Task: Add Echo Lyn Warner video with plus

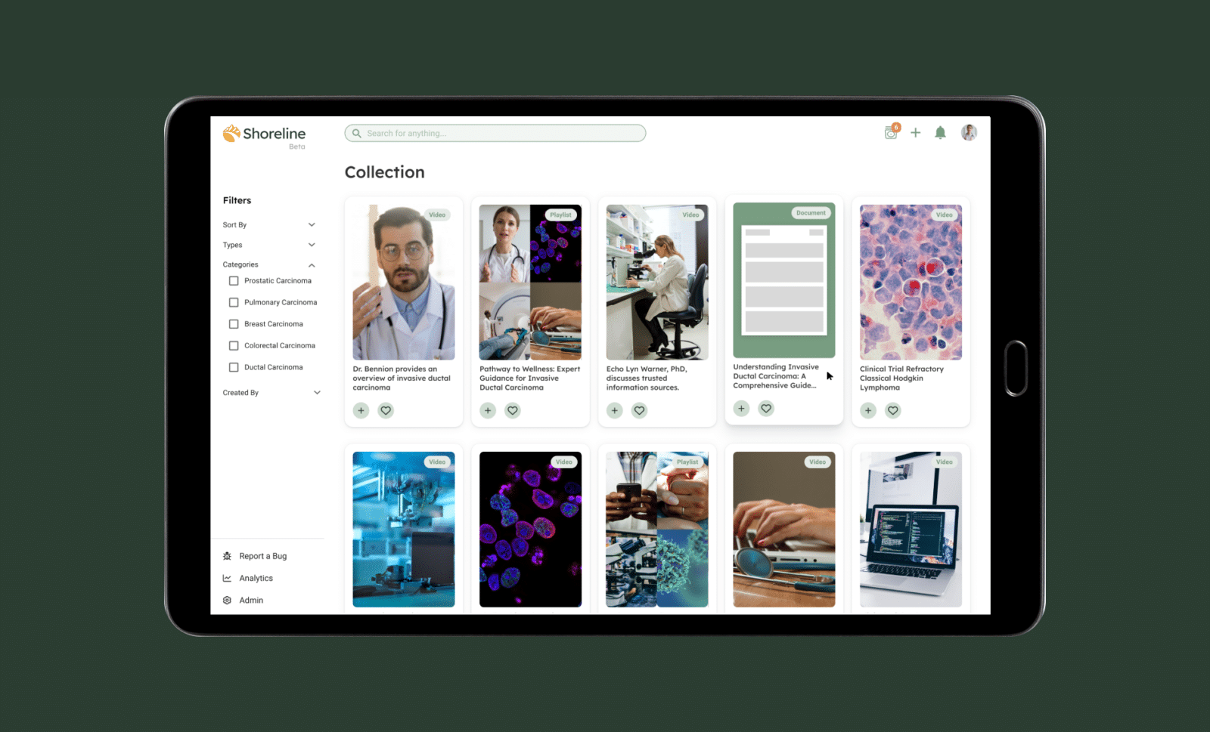Action: (x=615, y=411)
